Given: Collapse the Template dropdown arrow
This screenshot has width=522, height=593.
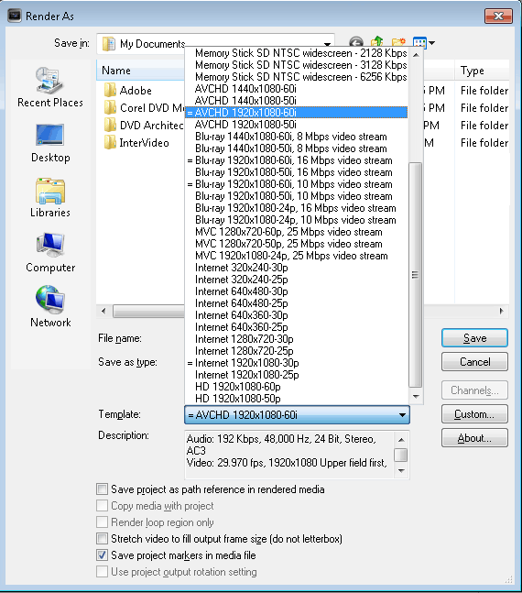Looking at the screenshot, I should [402, 415].
